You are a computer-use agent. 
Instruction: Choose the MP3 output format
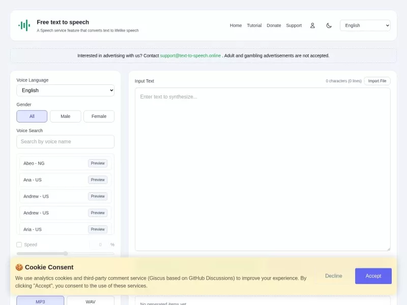40,301
